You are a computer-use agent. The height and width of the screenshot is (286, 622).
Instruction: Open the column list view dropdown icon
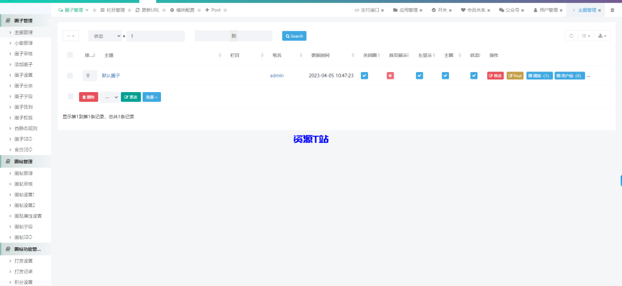[x=586, y=36]
